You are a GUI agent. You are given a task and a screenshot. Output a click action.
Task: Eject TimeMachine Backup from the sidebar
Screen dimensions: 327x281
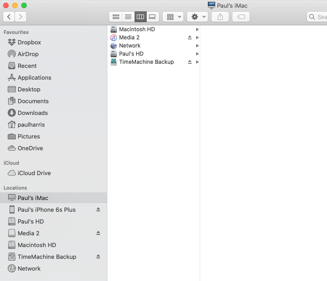(98, 257)
